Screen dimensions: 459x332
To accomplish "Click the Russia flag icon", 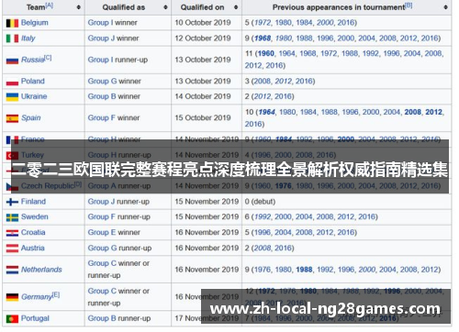I will pyautogui.click(x=12, y=61).
